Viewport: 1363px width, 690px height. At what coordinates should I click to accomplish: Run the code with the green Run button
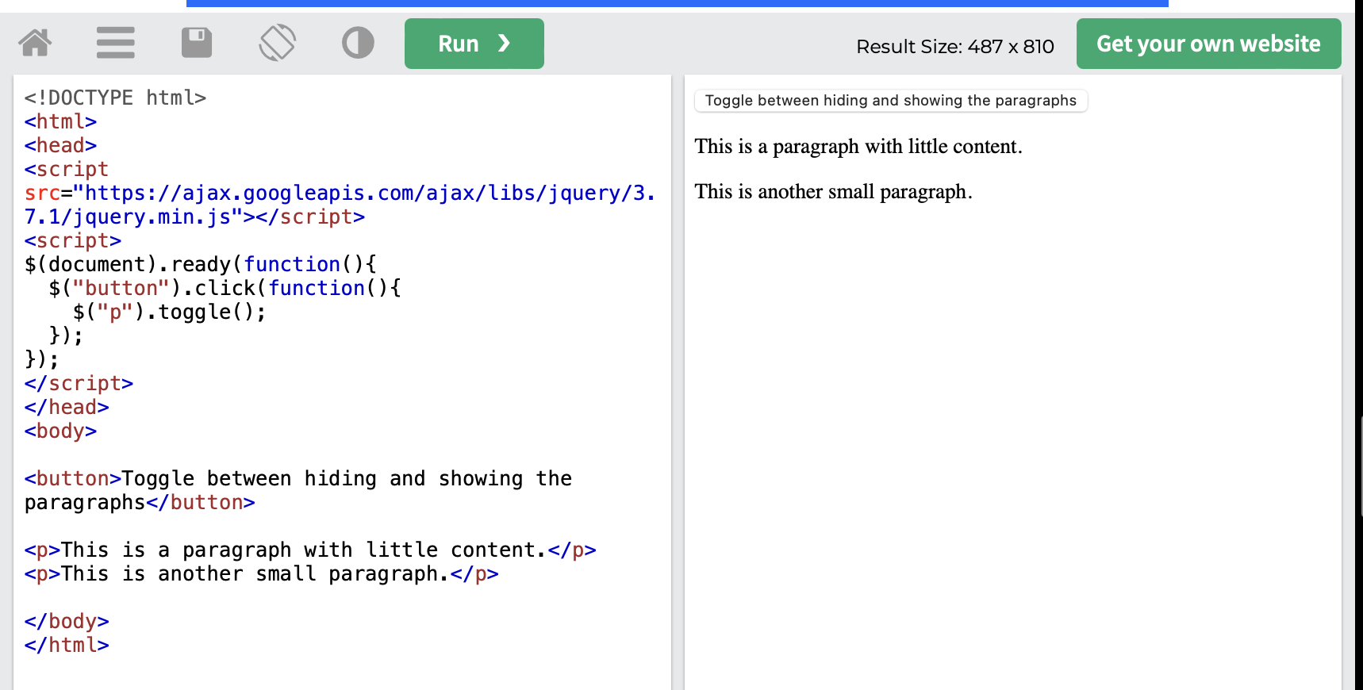(x=474, y=44)
